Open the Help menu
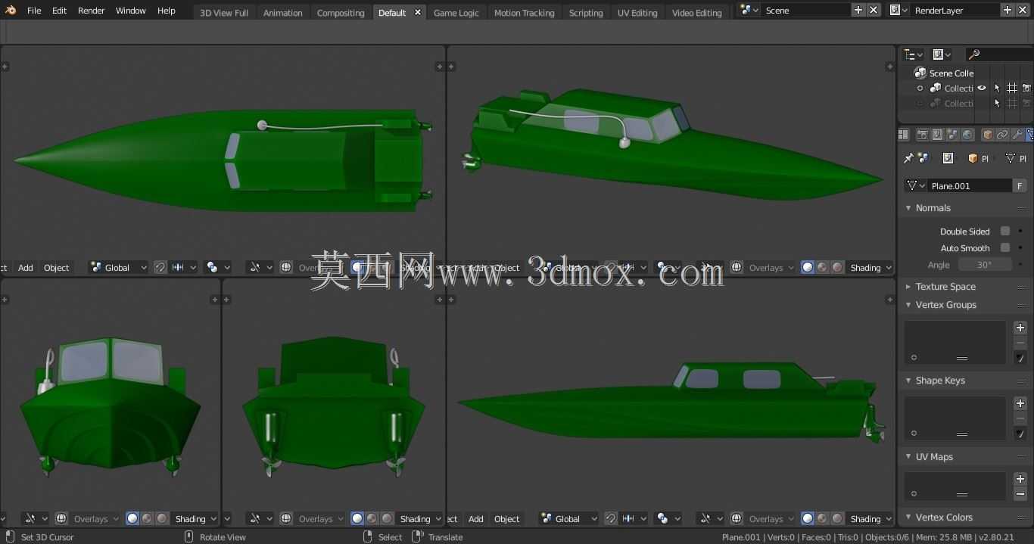The width and height of the screenshot is (1034, 544). tap(167, 11)
